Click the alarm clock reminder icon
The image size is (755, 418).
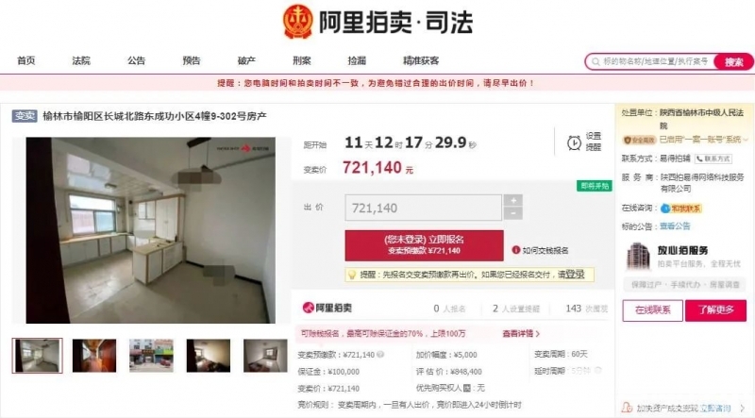pos(574,142)
